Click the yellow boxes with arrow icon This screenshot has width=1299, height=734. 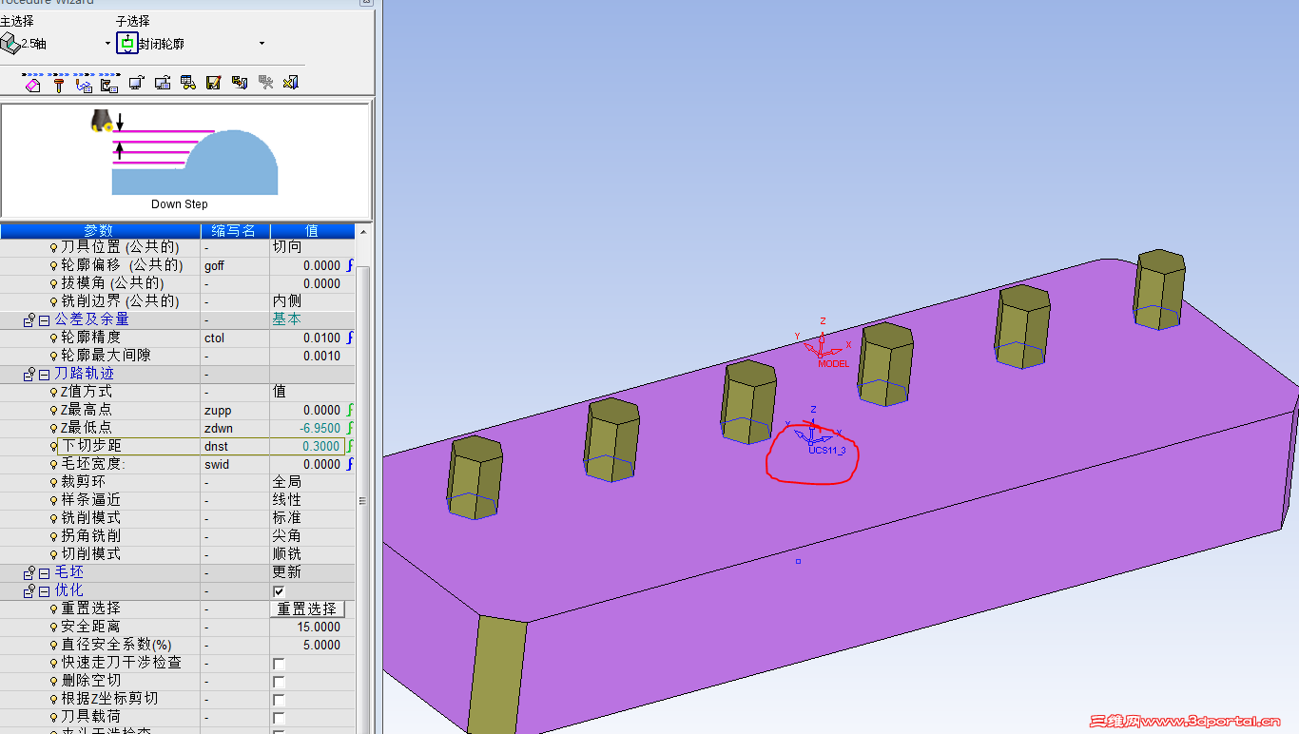(240, 83)
